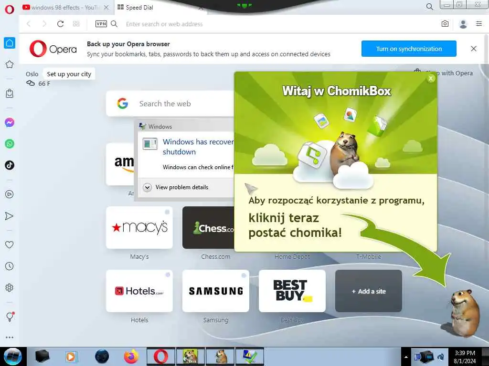Image resolution: width=489 pixels, height=366 pixels.
Task: Show hidden system tray icons
Action: 406,357
